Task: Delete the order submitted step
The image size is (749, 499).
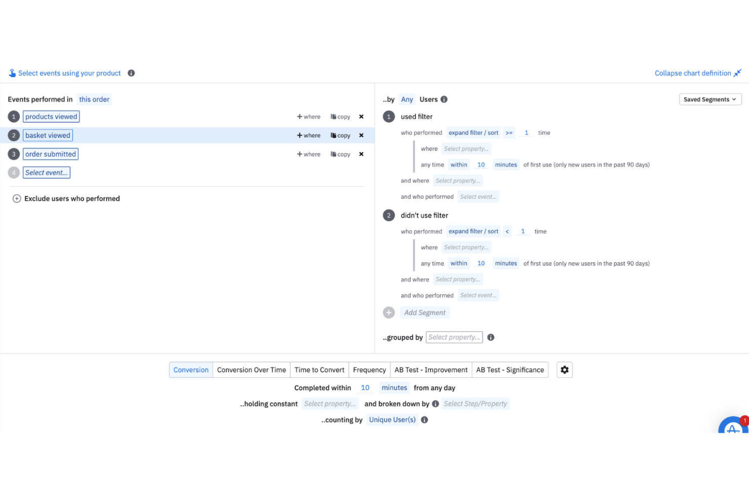Action: 361,154
